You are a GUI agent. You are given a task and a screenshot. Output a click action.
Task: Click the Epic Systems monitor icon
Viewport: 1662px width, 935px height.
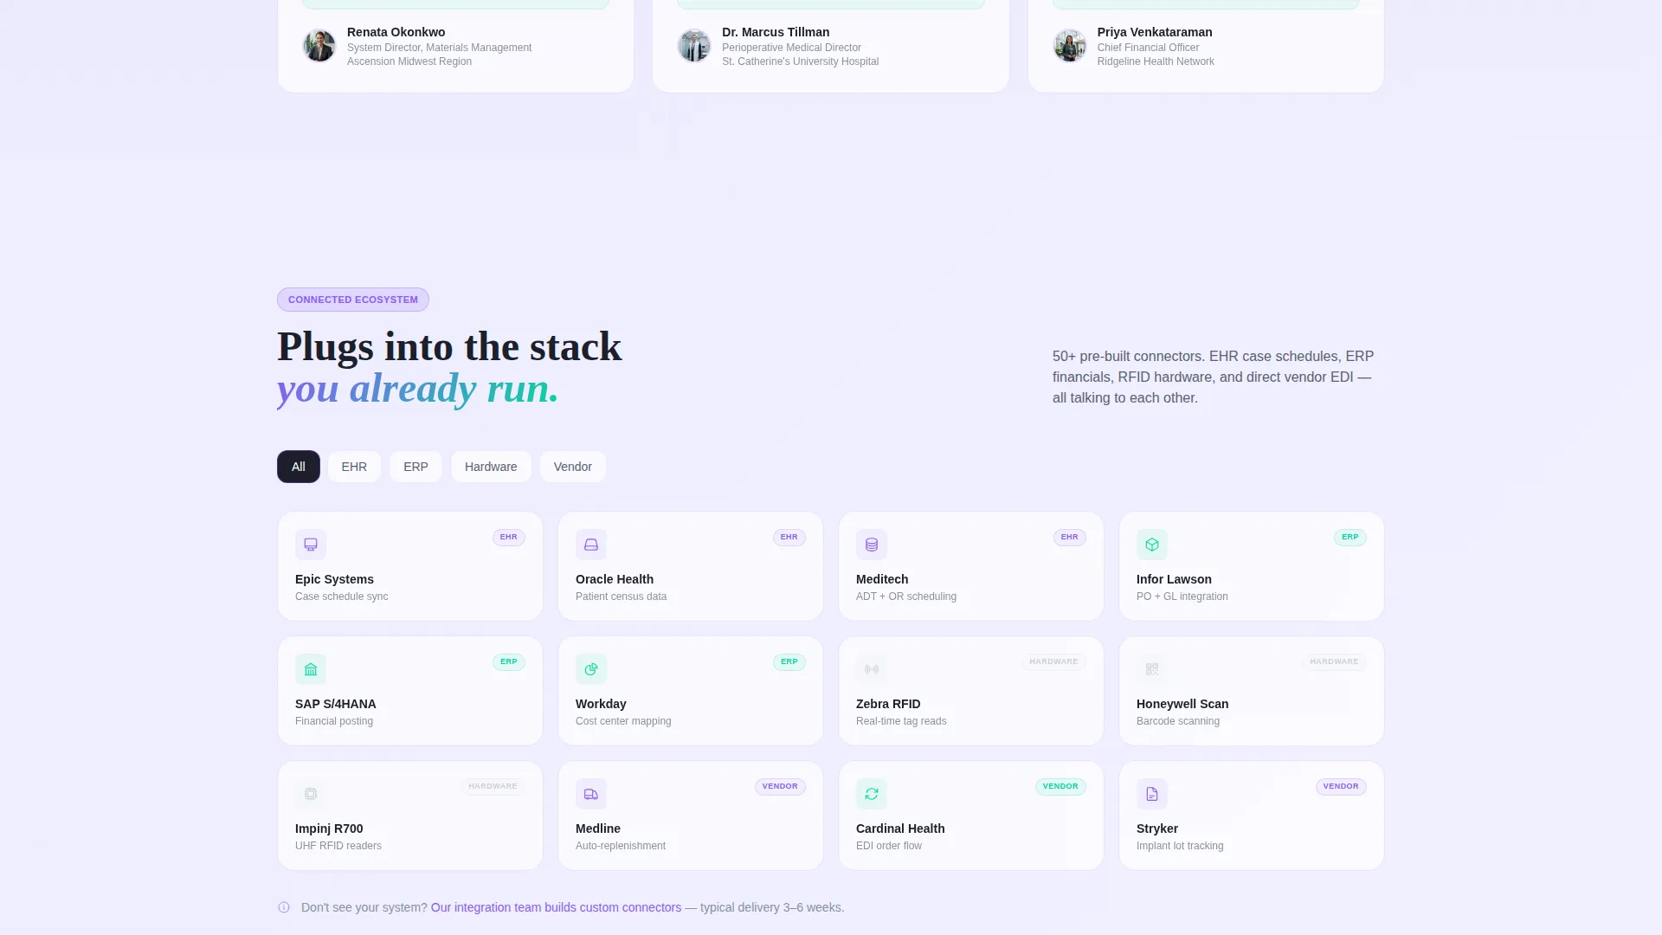pyautogui.click(x=311, y=545)
